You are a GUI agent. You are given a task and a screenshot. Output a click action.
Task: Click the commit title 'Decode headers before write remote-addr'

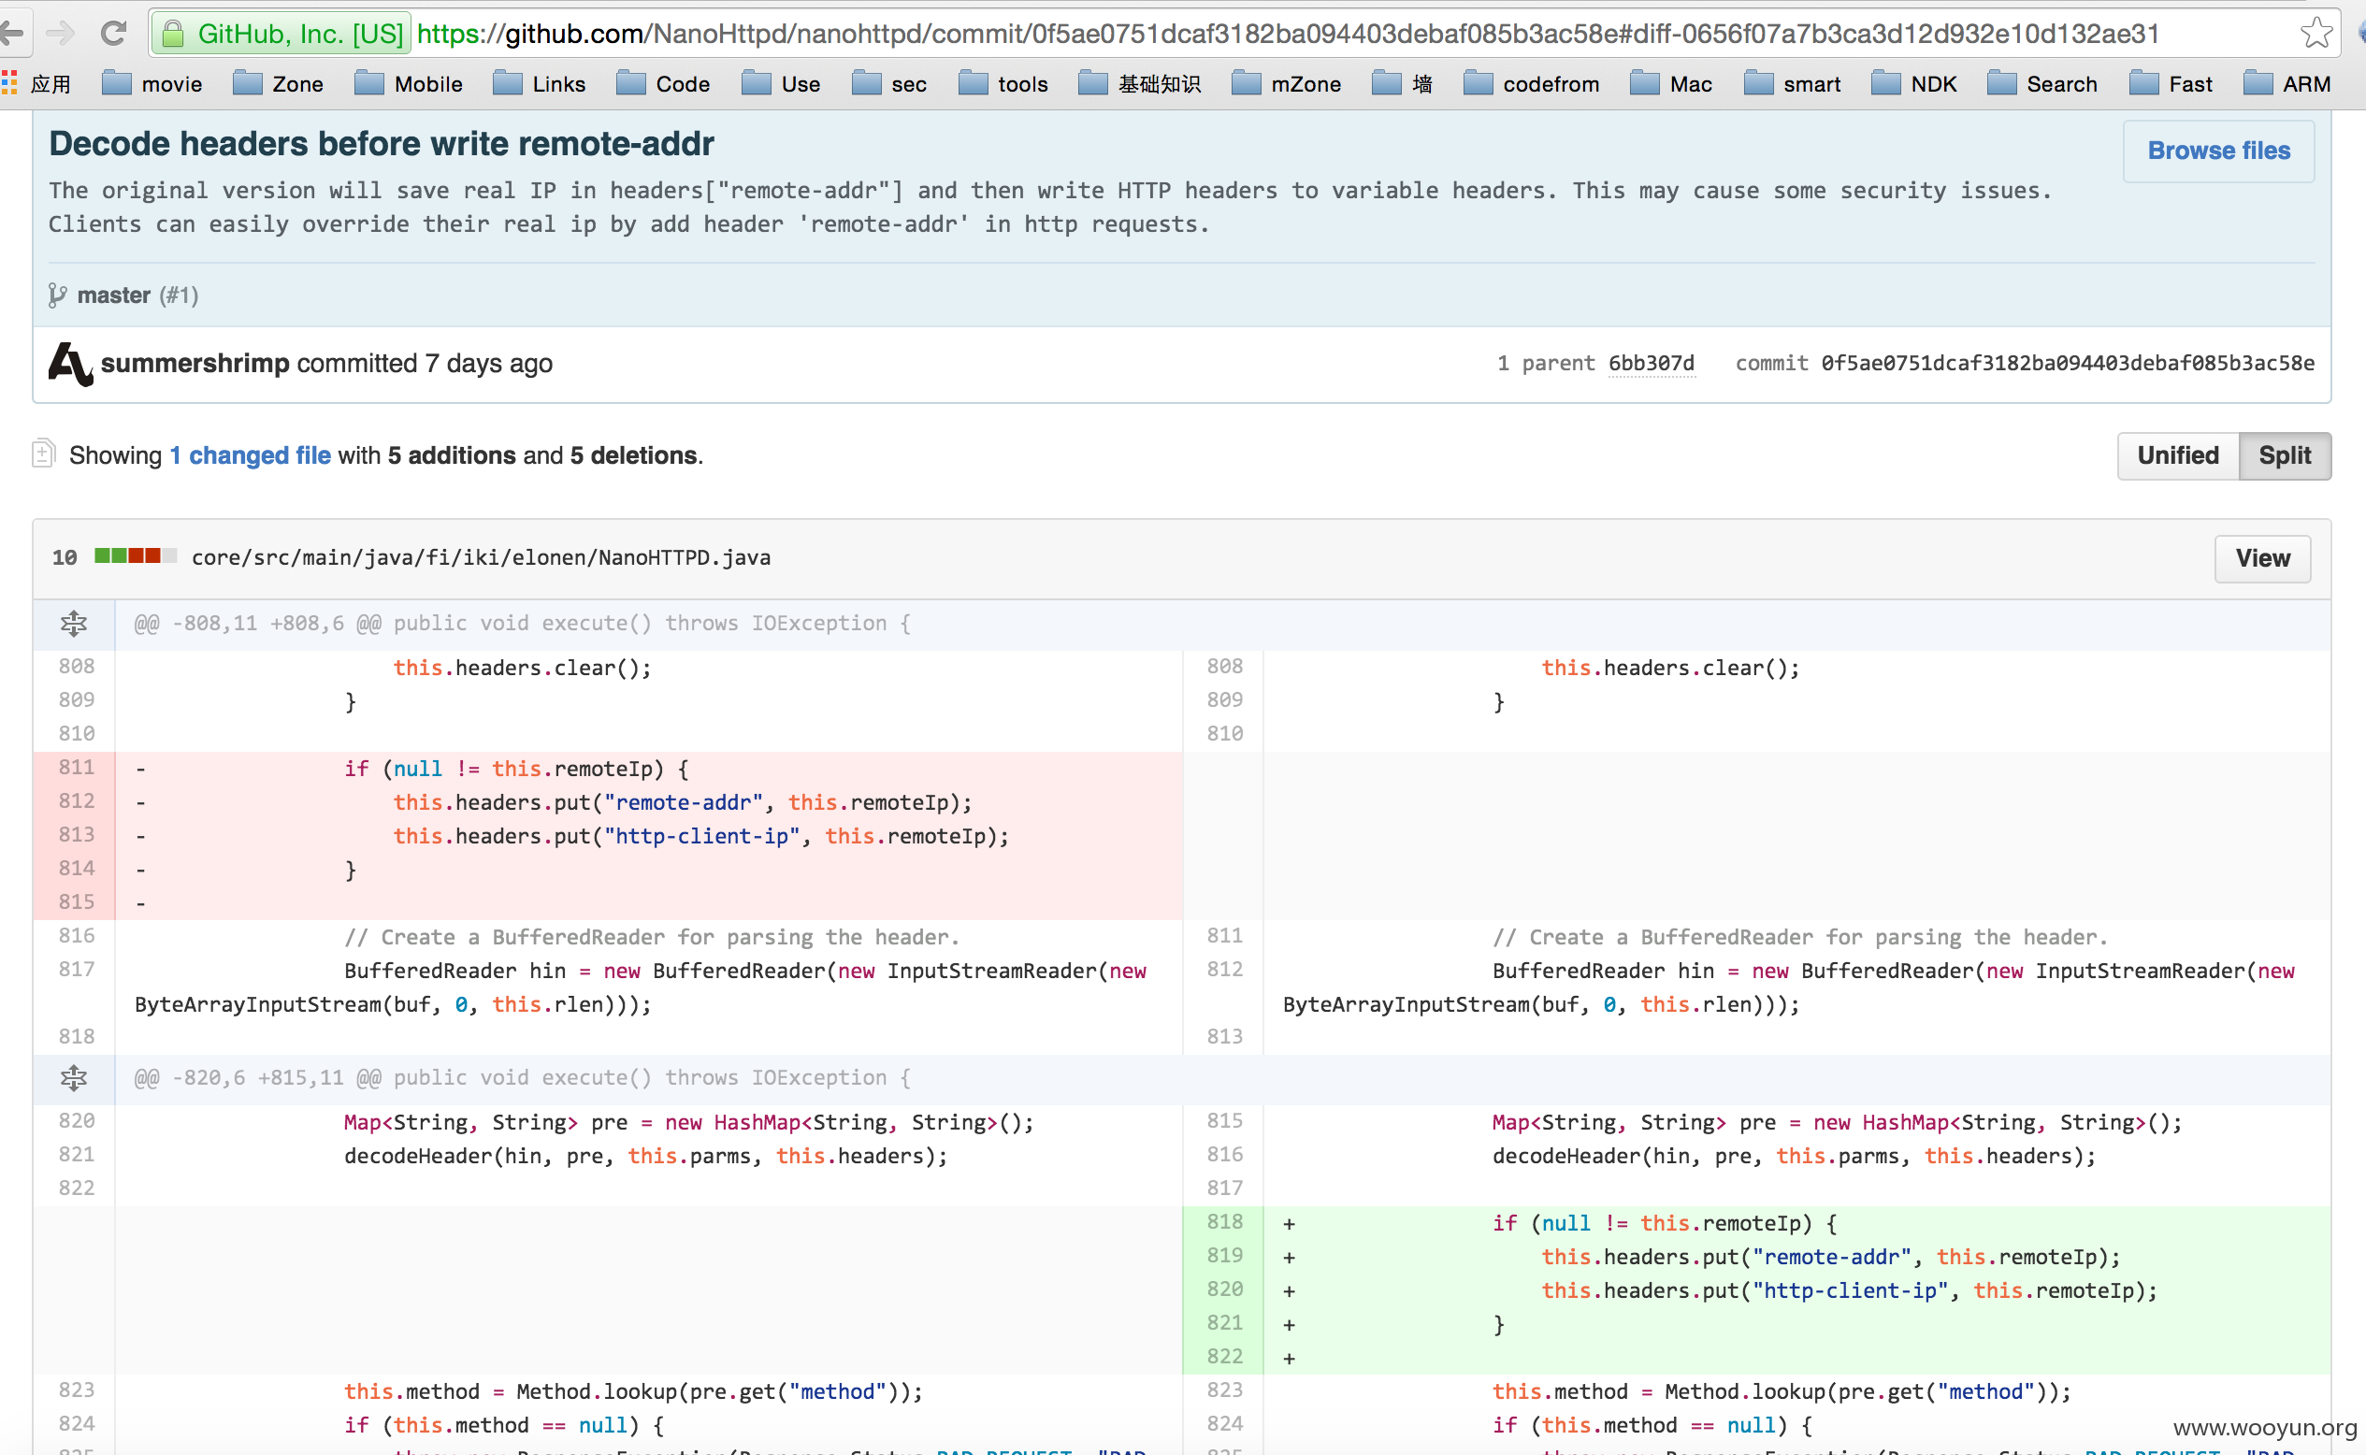(x=381, y=143)
